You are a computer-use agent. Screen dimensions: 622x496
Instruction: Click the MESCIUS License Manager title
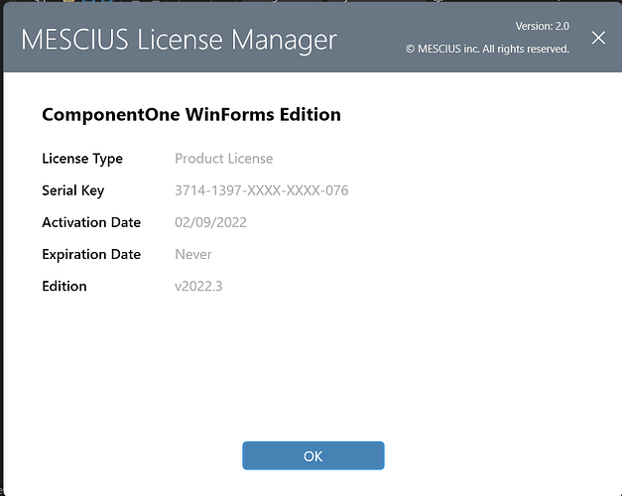tap(180, 41)
